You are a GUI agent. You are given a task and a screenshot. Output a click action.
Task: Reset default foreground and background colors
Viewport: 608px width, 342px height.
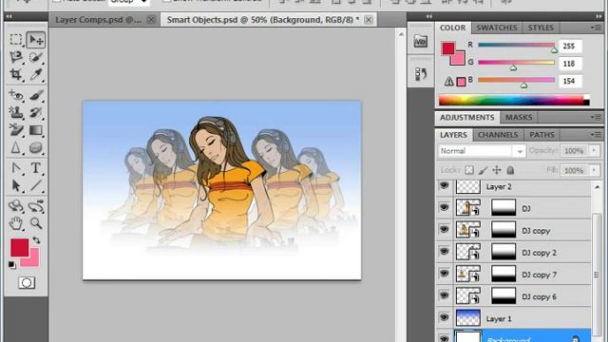point(12,265)
